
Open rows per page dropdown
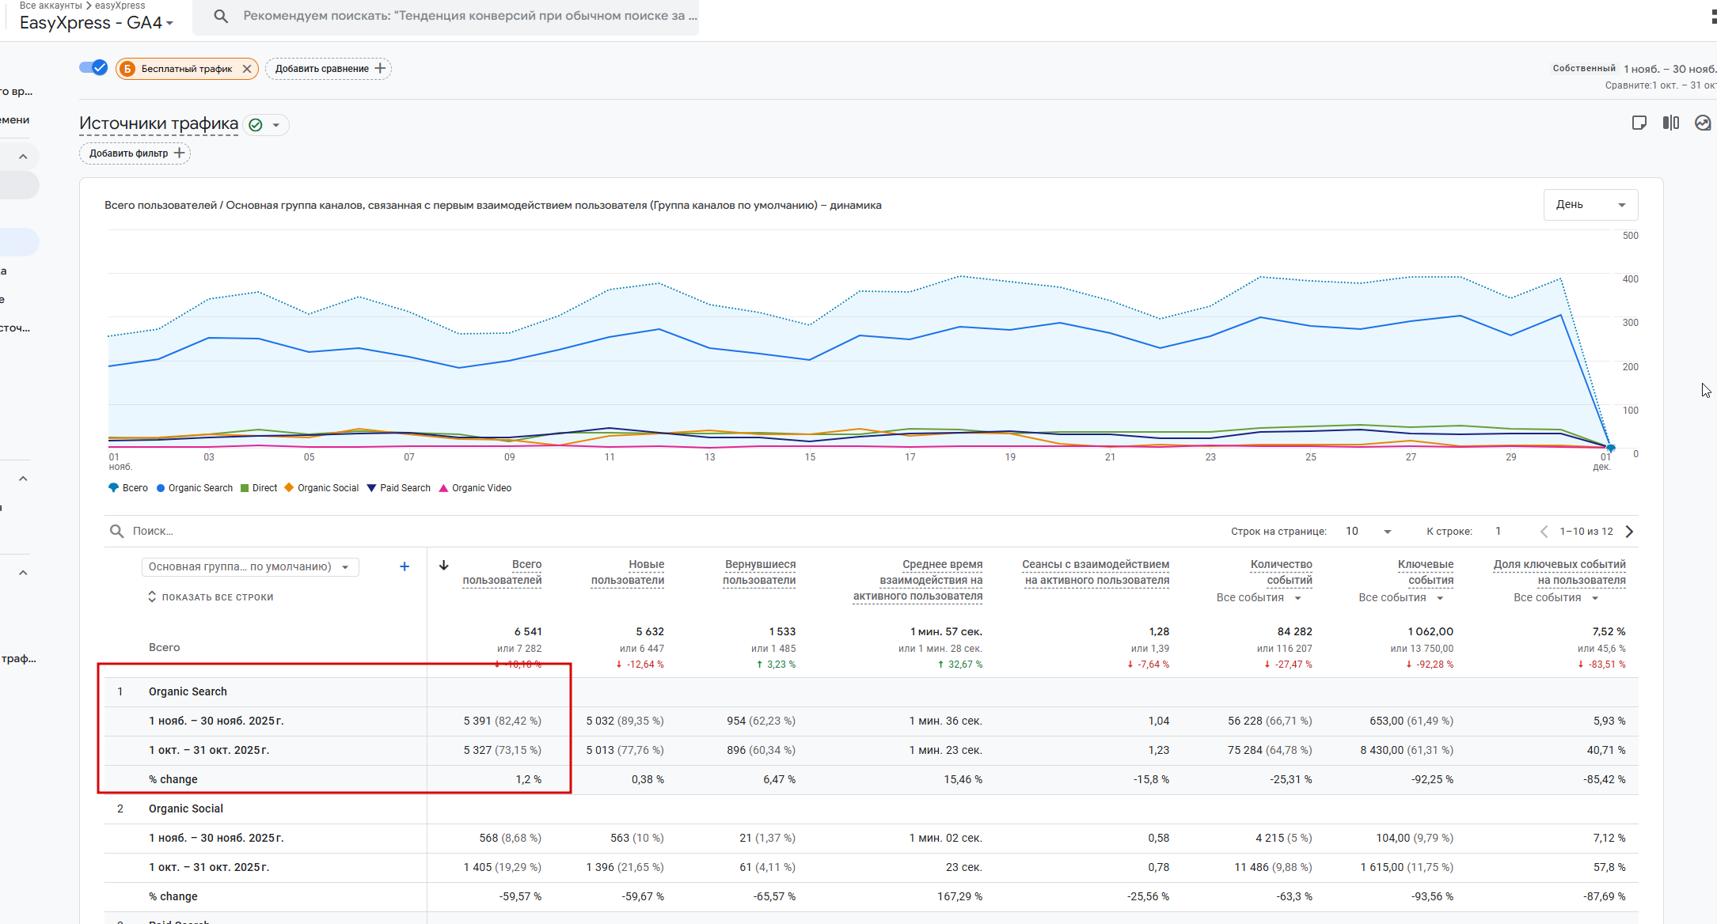click(1369, 532)
